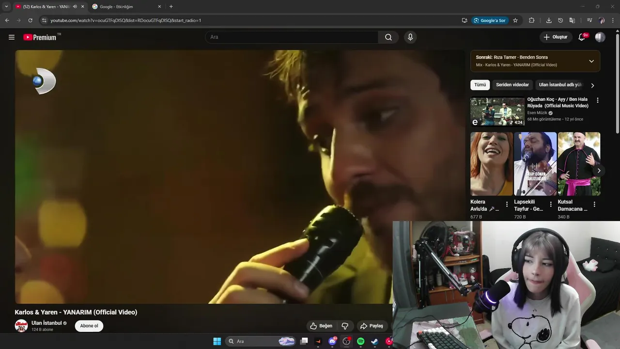Screen dimensions: 620x349
Task: Open Ulan İstanbul channel name link
Action: pyautogui.click(x=46, y=323)
